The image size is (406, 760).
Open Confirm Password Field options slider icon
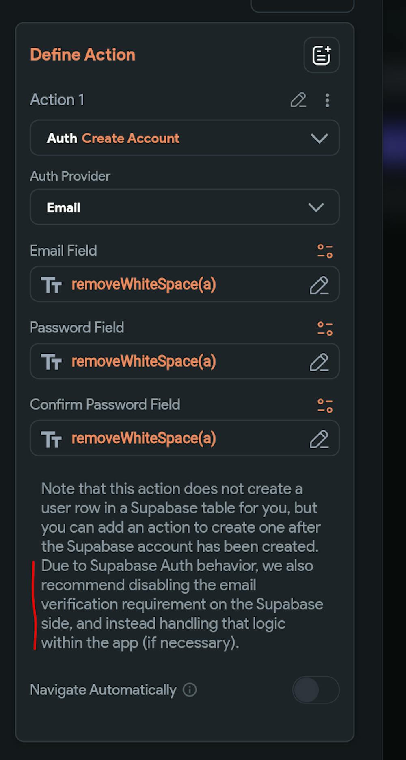(x=325, y=405)
